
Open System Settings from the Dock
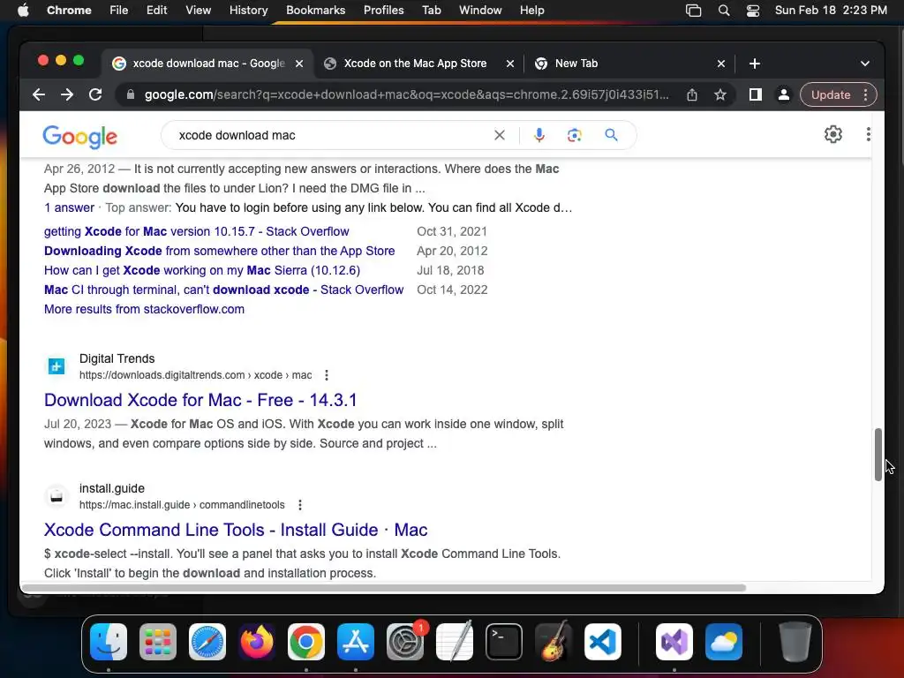pyautogui.click(x=405, y=642)
